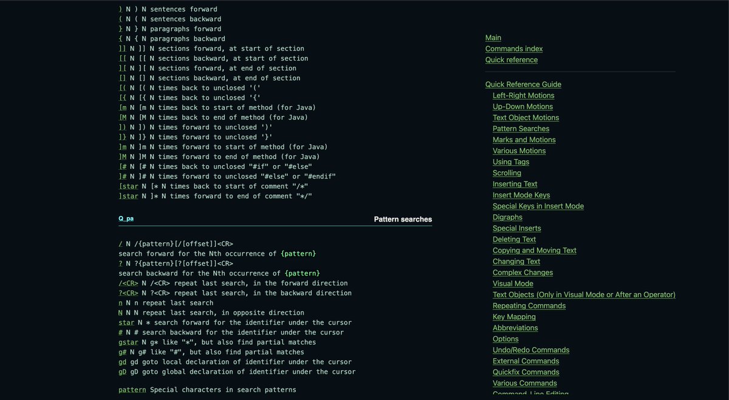Open Key Mapping link
This screenshot has height=400, width=729.
point(514,317)
